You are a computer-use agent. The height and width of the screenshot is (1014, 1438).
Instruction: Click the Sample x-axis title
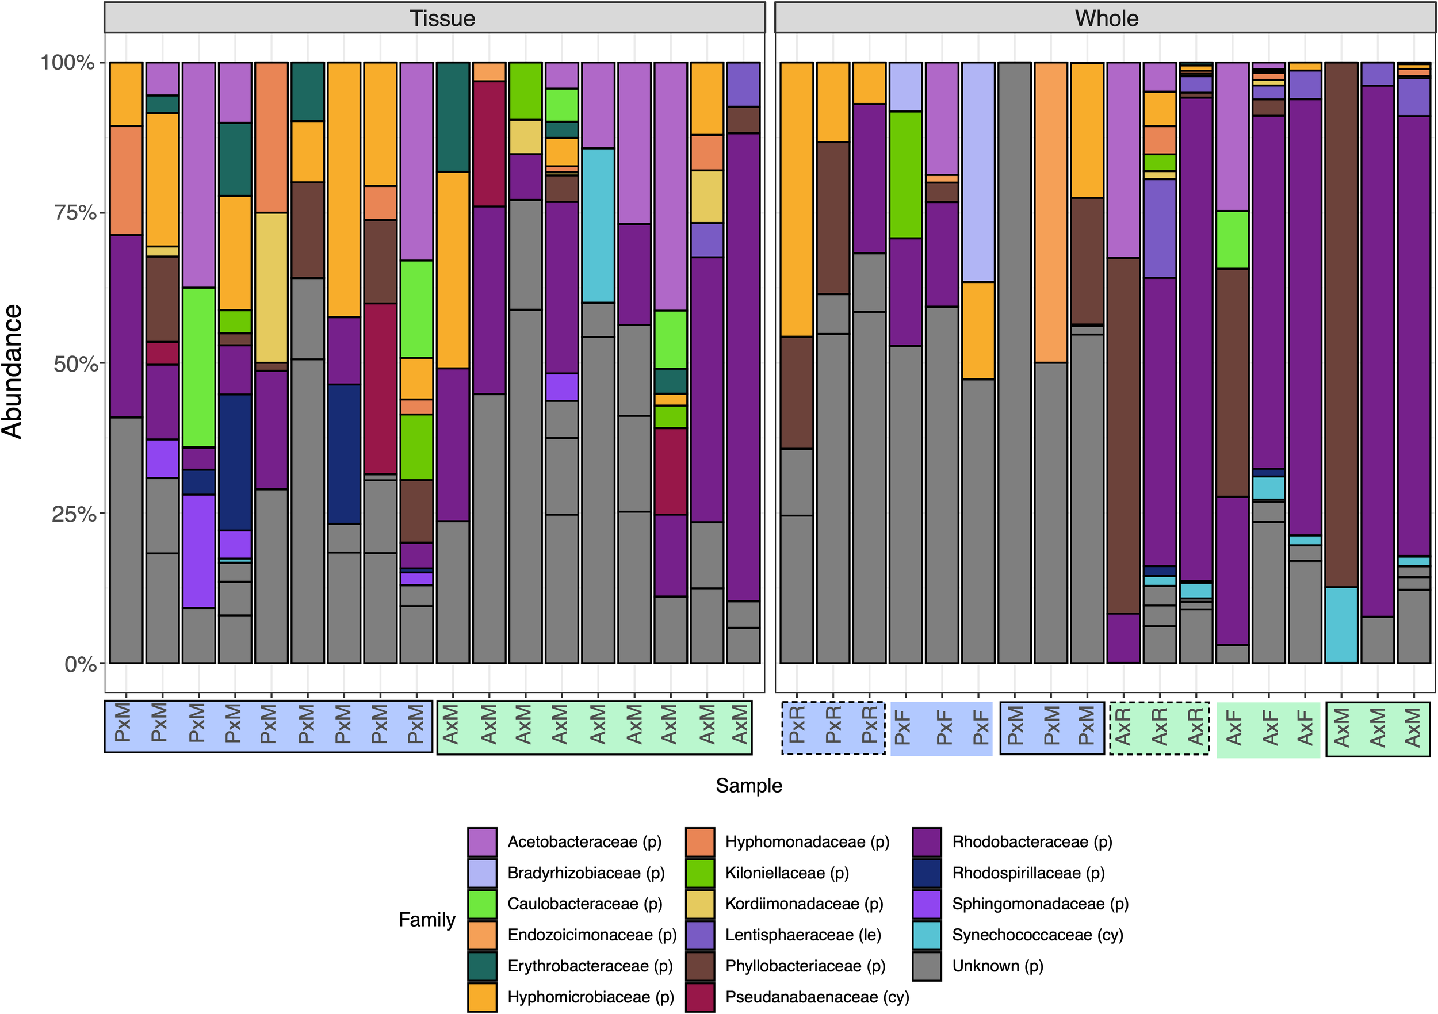coord(748,786)
